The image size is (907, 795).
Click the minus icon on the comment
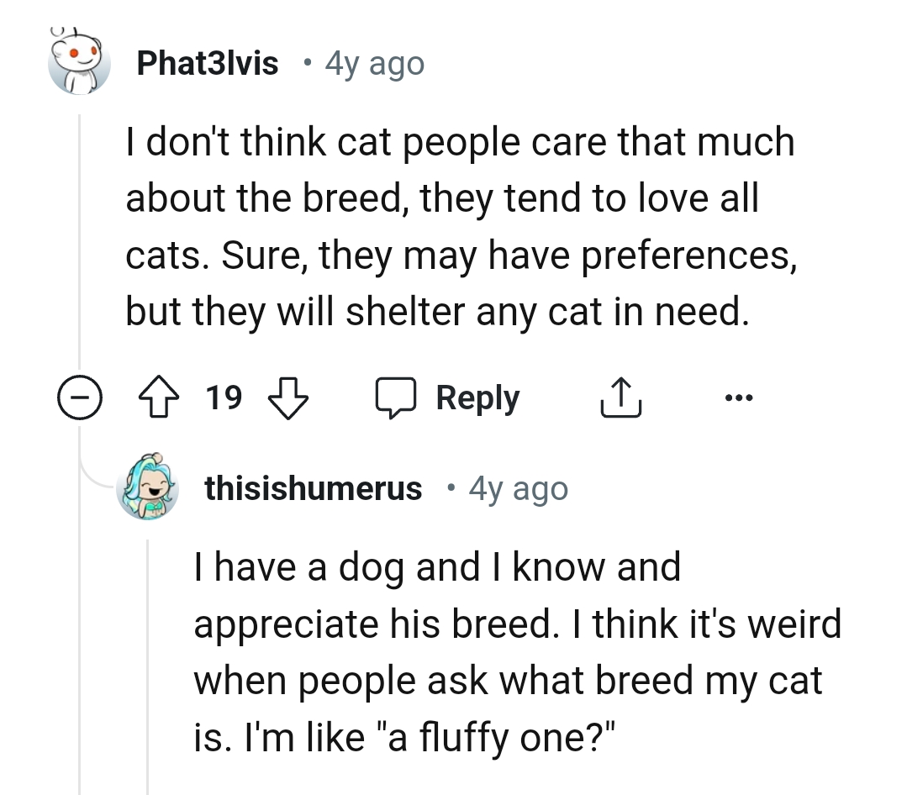[x=78, y=397]
